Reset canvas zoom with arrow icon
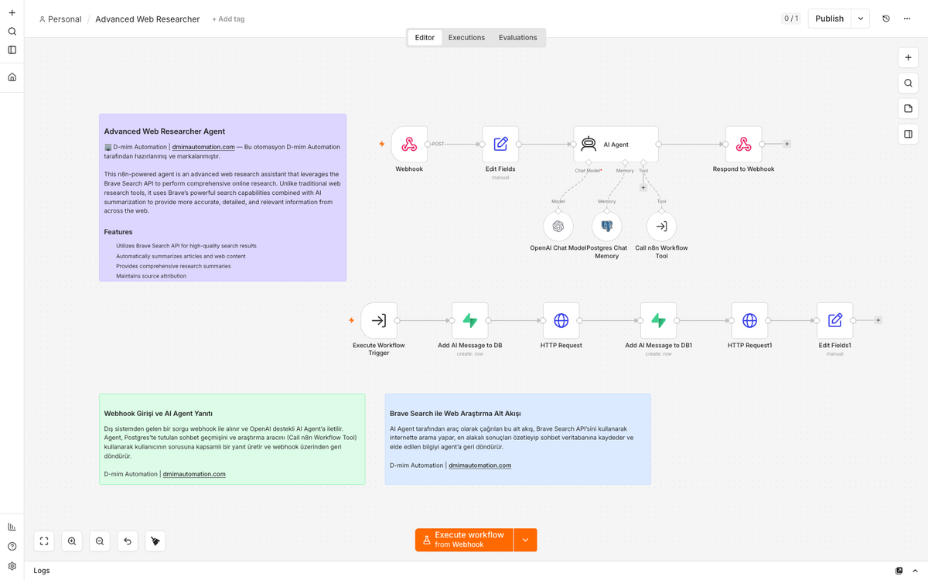This screenshot has height=580, width=928. click(128, 541)
